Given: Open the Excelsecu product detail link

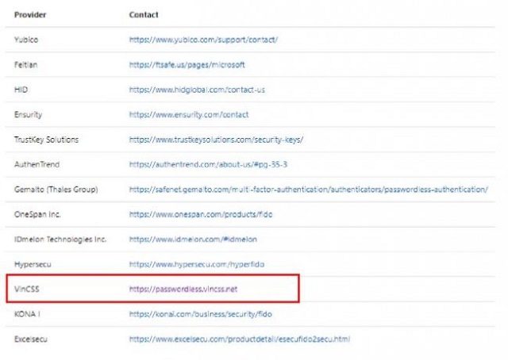Looking at the screenshot, I should click(x=240, y=339).
